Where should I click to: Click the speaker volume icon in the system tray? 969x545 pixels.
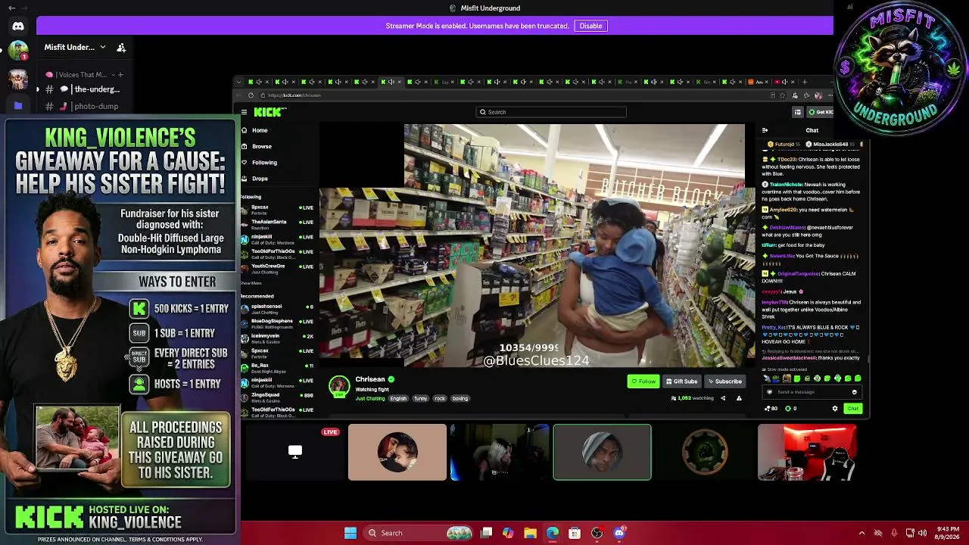click(924, 533)
